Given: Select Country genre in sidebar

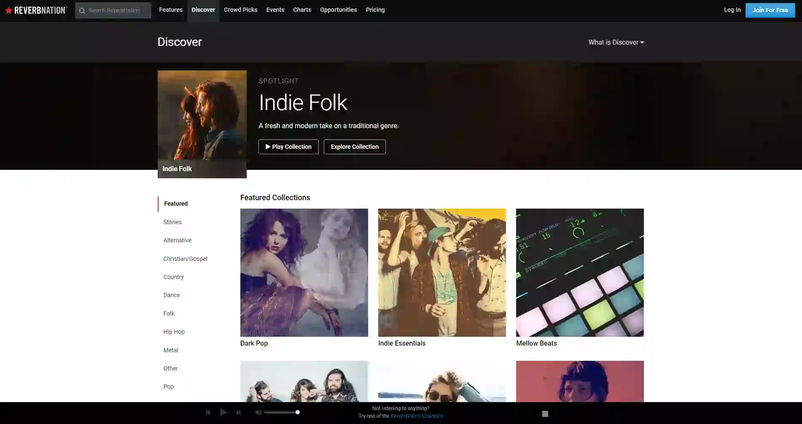Looking at the screenshot, I should click(x=174, y=277).
